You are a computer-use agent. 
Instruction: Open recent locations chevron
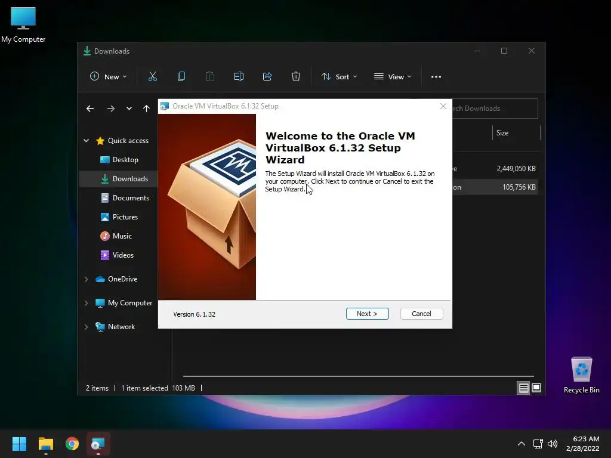click(x=129, y=109)
